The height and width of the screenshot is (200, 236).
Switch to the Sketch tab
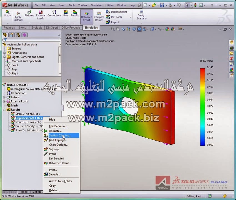point(23,27)
